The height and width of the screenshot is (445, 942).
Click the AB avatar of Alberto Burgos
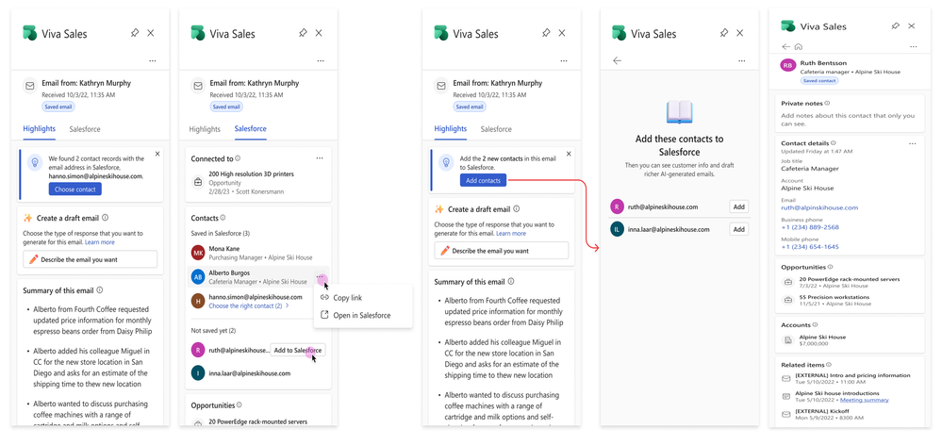click(198, 277)
